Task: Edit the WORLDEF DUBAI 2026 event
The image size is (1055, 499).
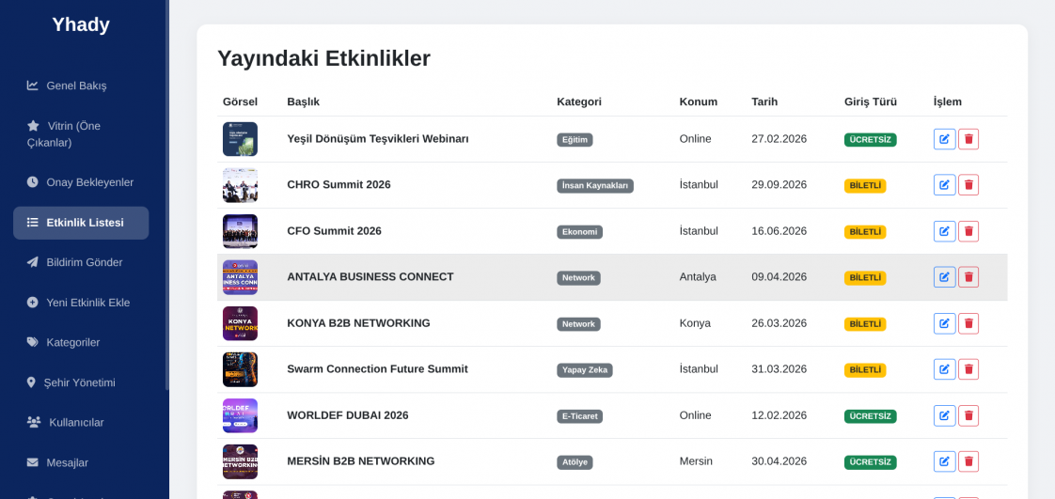Action: point(944,415)
